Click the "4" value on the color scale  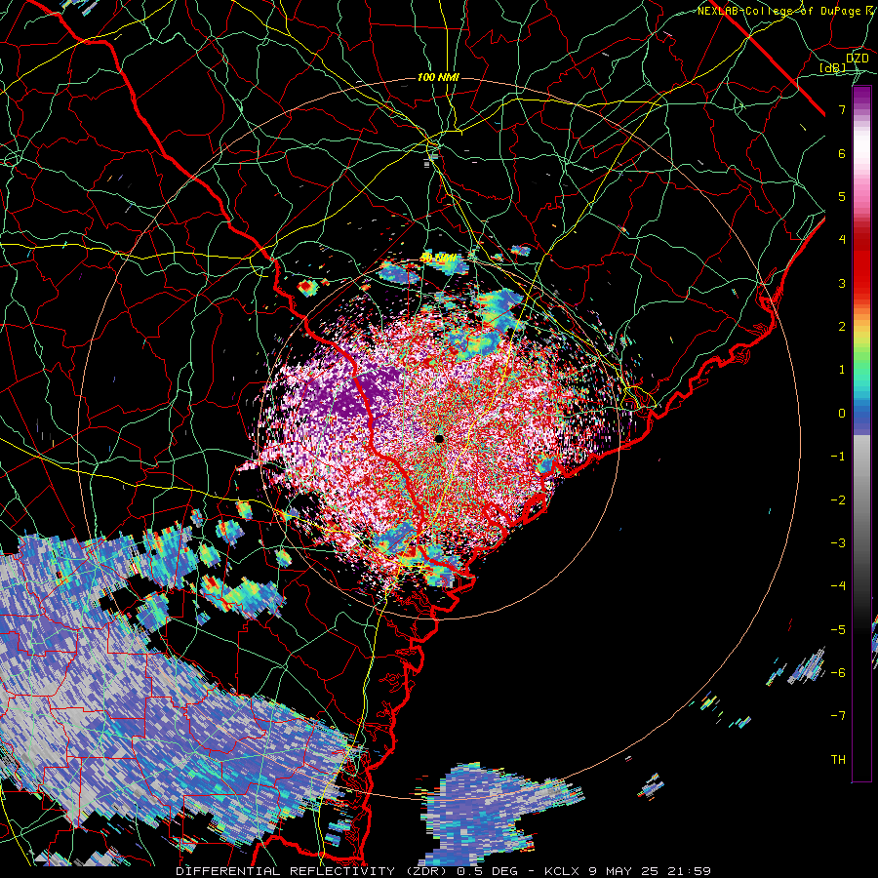842,240
